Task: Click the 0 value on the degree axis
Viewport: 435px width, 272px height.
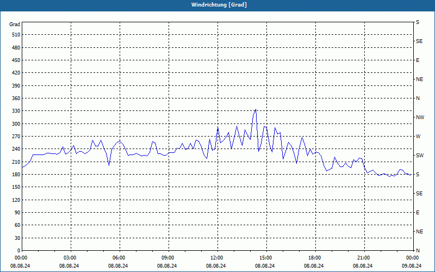Action: pos(19,251)
